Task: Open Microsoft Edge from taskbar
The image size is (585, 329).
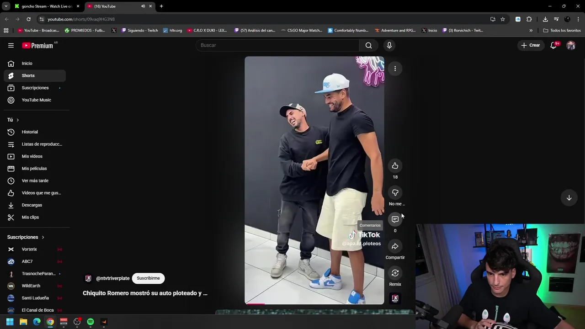Action: [x=37, y=322]
